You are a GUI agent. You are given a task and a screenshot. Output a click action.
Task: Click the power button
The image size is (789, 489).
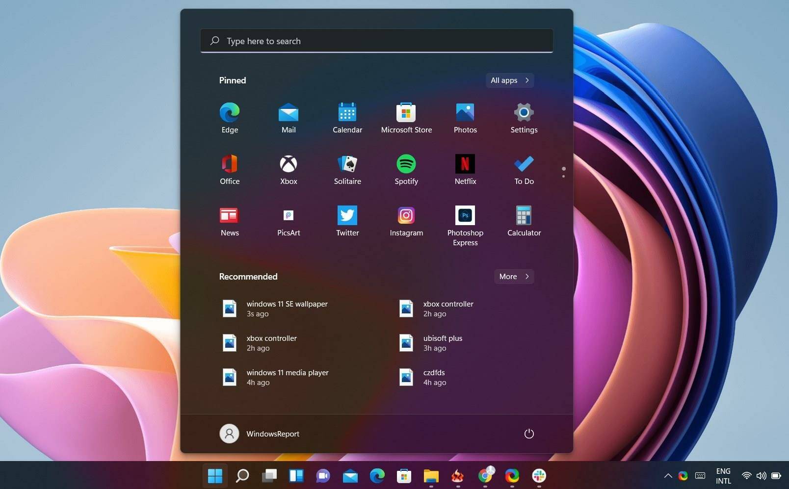529,434
